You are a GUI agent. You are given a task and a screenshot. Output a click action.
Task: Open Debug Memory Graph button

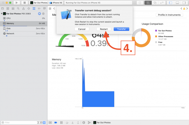89,122
